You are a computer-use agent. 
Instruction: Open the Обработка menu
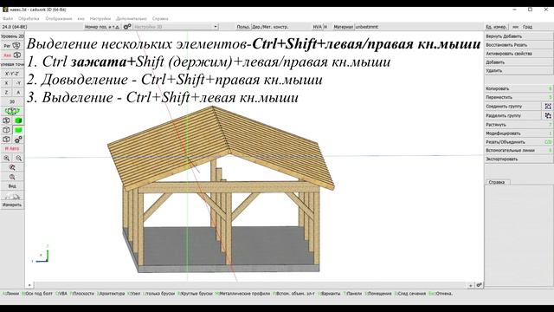[x=29, y=18]
